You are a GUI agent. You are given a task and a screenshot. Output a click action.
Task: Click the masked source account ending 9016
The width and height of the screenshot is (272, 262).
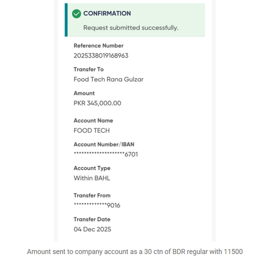pyautogui.click(x=97, y=205)
